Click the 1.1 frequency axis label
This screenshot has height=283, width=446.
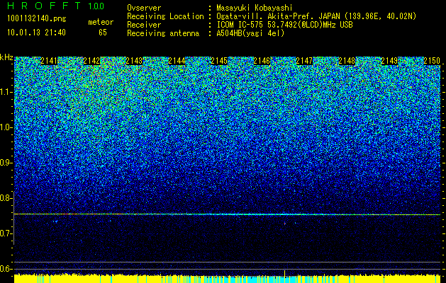tap(6, 92)
